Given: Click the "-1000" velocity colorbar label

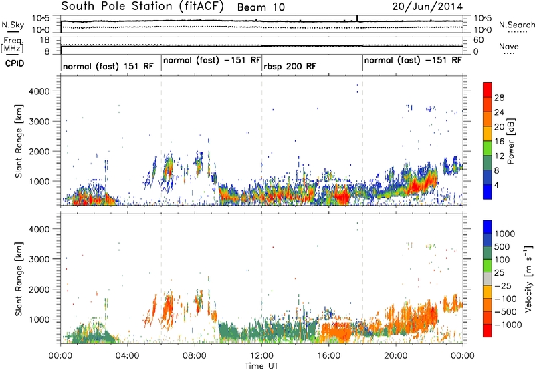Looking at the screenshot, I should 508,325.
